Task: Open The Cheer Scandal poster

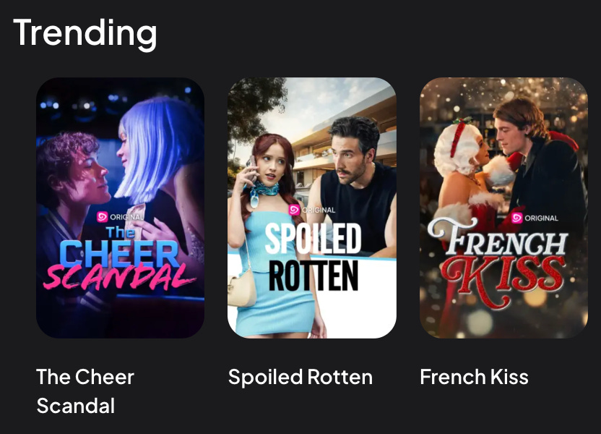Action: pyautogui.click(x=120, y=208)
